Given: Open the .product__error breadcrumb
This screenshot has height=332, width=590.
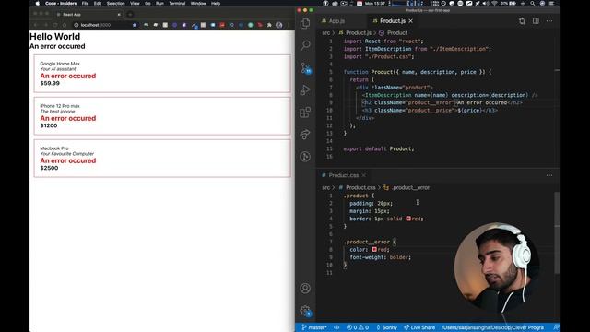Looking at the screenshot, I should click(407, 187).
